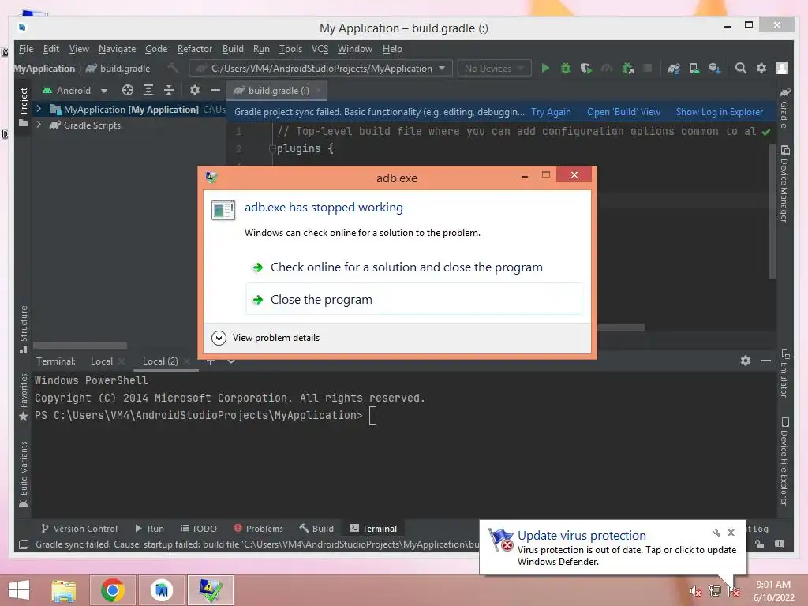Open the Emulator side tab
Screen dimensions: 808x606
coord(784,373)
